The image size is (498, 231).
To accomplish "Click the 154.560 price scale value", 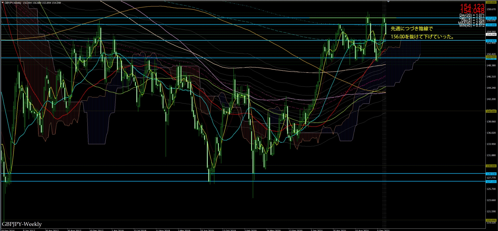I will point(491,32).
